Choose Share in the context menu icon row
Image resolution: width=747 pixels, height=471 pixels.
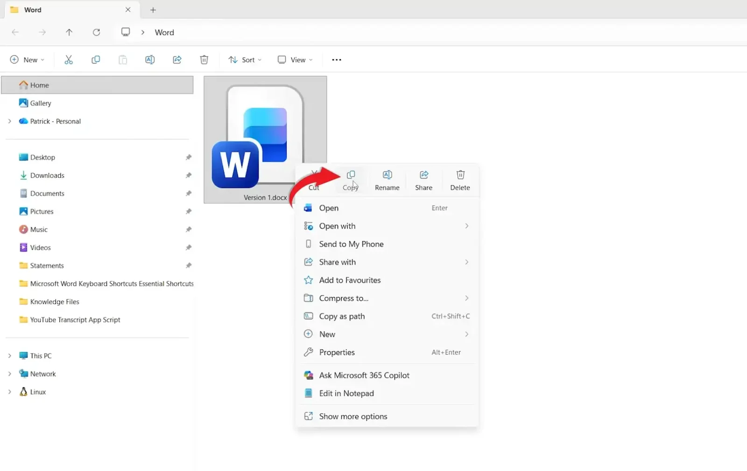[x=423, y=180]
